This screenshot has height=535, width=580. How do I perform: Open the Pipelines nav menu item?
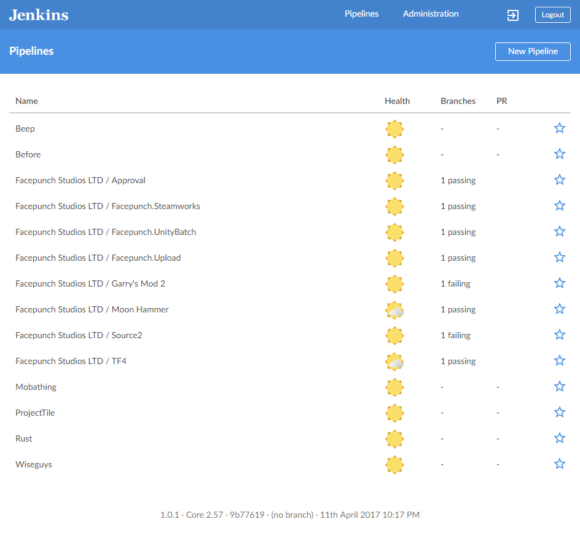click(x=361, y=14)
